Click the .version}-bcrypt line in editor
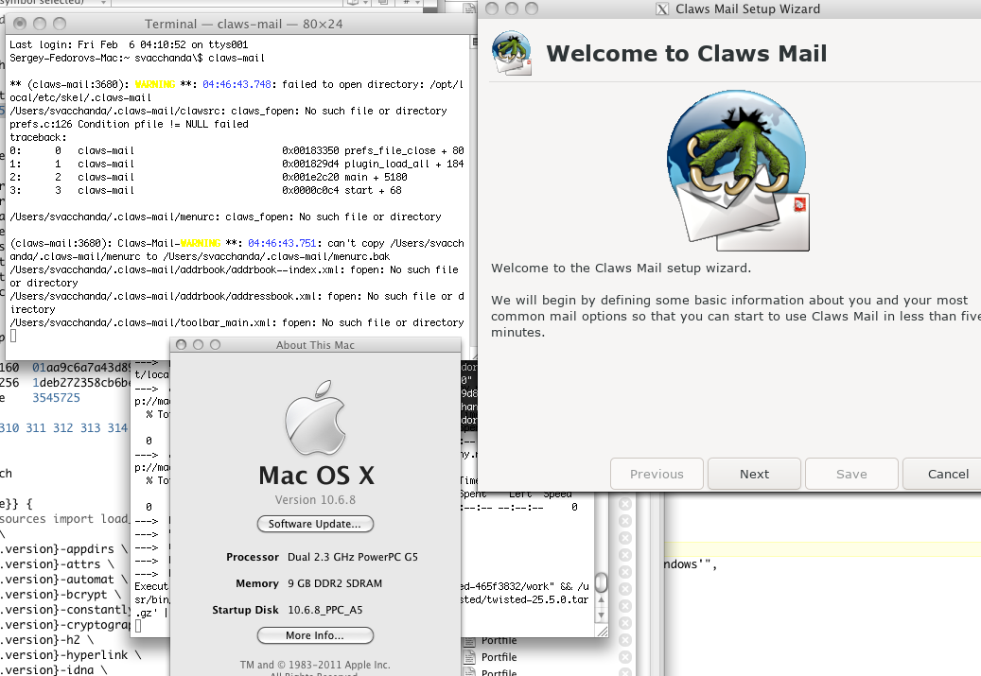This screenshot has height=676, width=981. pos(61,595)
